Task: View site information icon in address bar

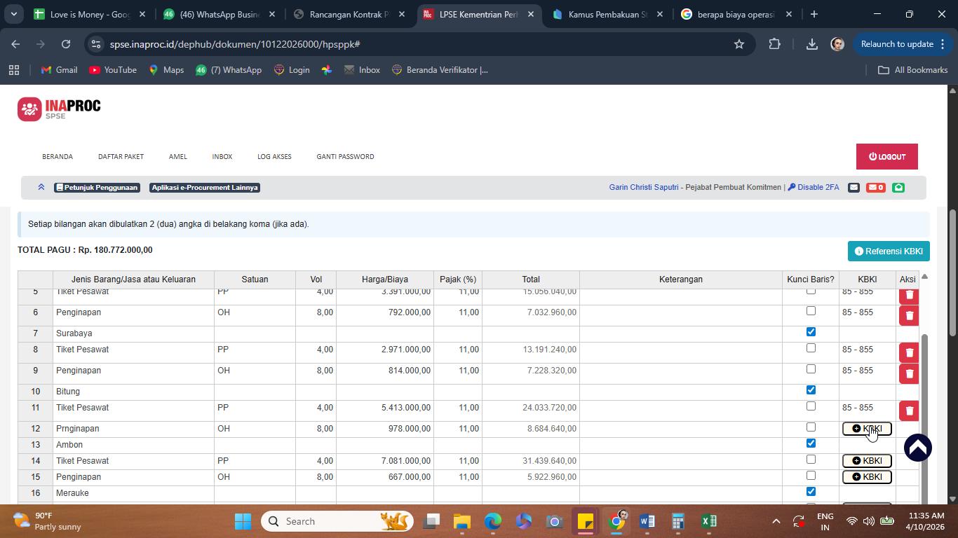Action: (x=96, y=44)
